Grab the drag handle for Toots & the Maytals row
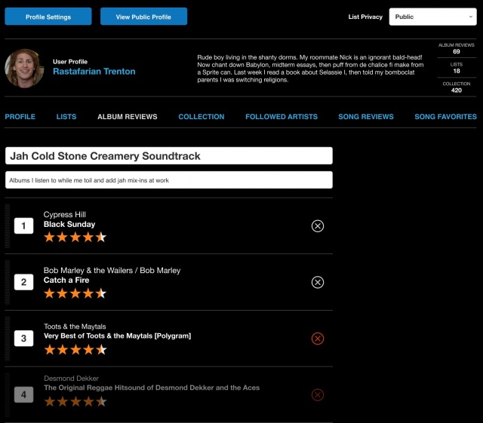 (x=8, y=339)
